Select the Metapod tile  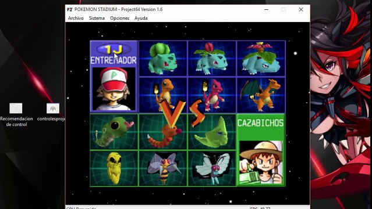point(212,132)
